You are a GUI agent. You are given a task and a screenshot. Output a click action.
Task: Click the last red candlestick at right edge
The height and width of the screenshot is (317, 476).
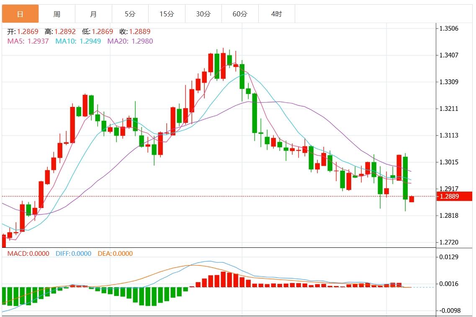[412, 199]
